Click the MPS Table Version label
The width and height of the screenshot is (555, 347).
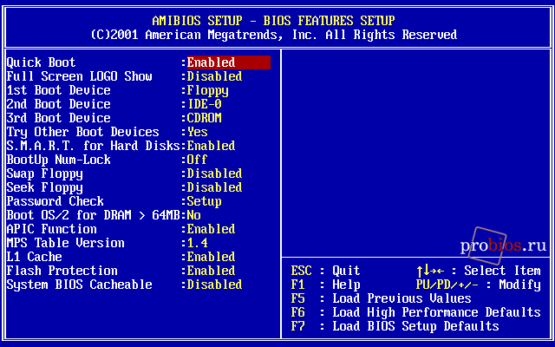click(66, 243)
